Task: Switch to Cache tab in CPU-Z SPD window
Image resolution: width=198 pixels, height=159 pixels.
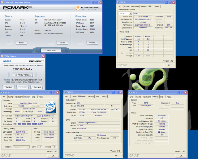Action: (x=127, y=7)
